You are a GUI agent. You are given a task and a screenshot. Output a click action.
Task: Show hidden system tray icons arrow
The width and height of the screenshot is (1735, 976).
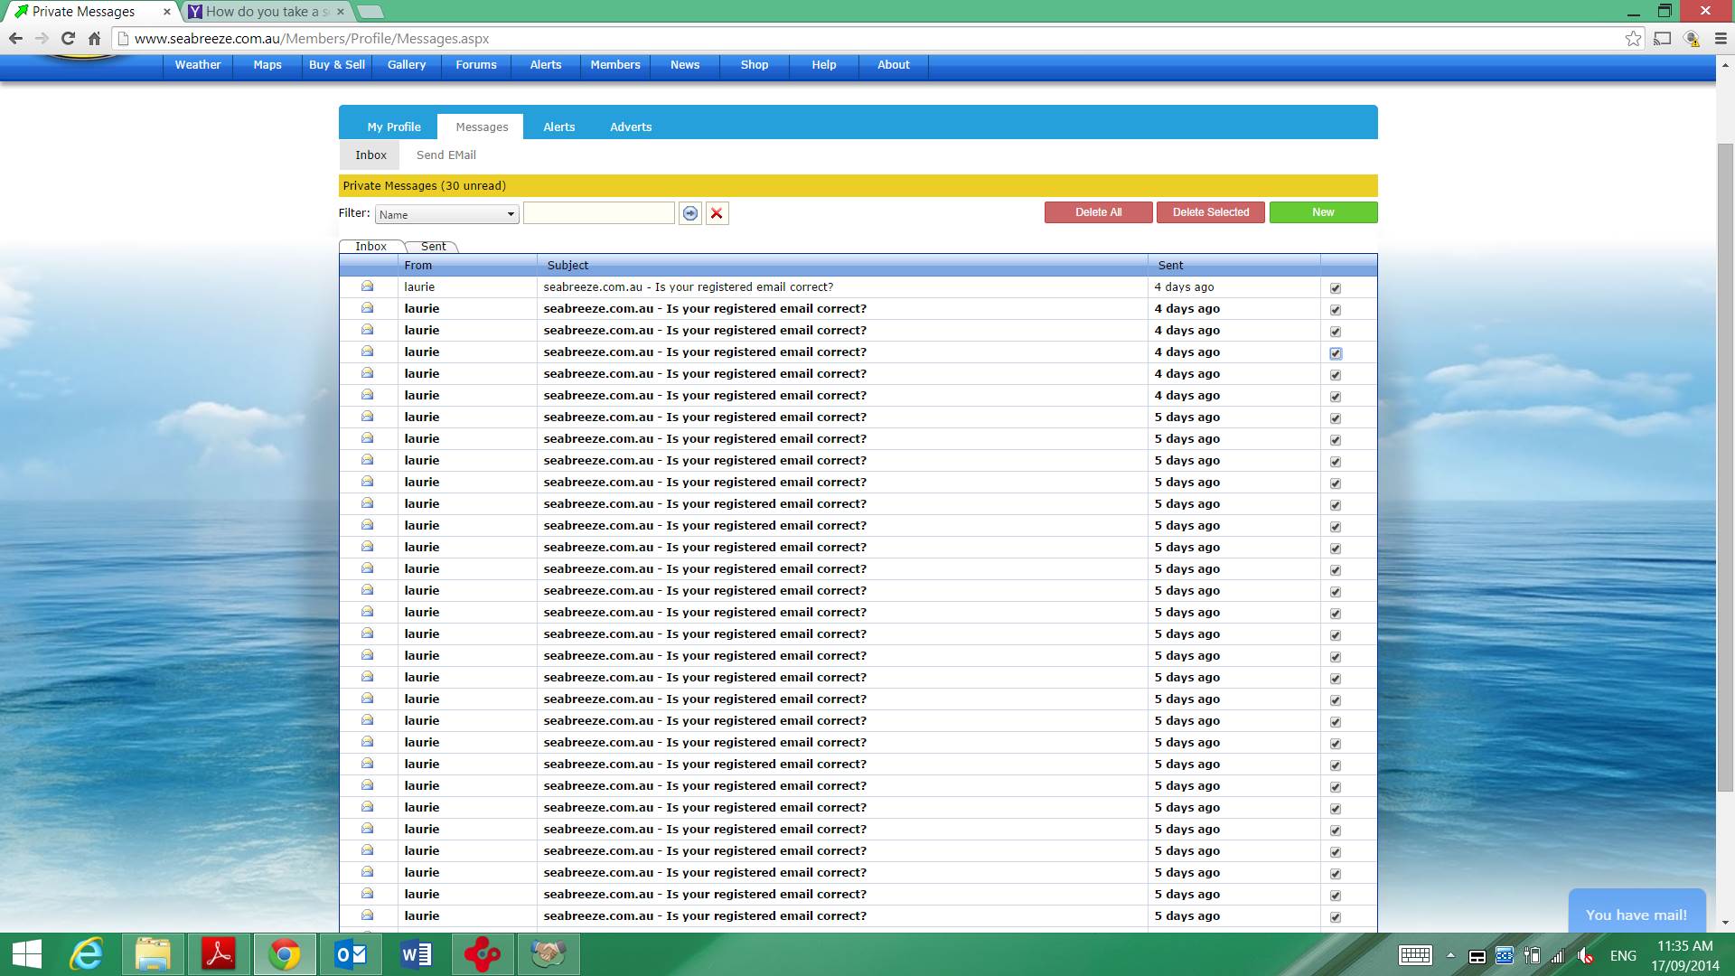point(1450,955)
